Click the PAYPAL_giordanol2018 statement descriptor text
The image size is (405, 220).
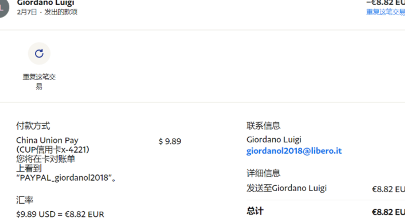click(x=65, y=178)
